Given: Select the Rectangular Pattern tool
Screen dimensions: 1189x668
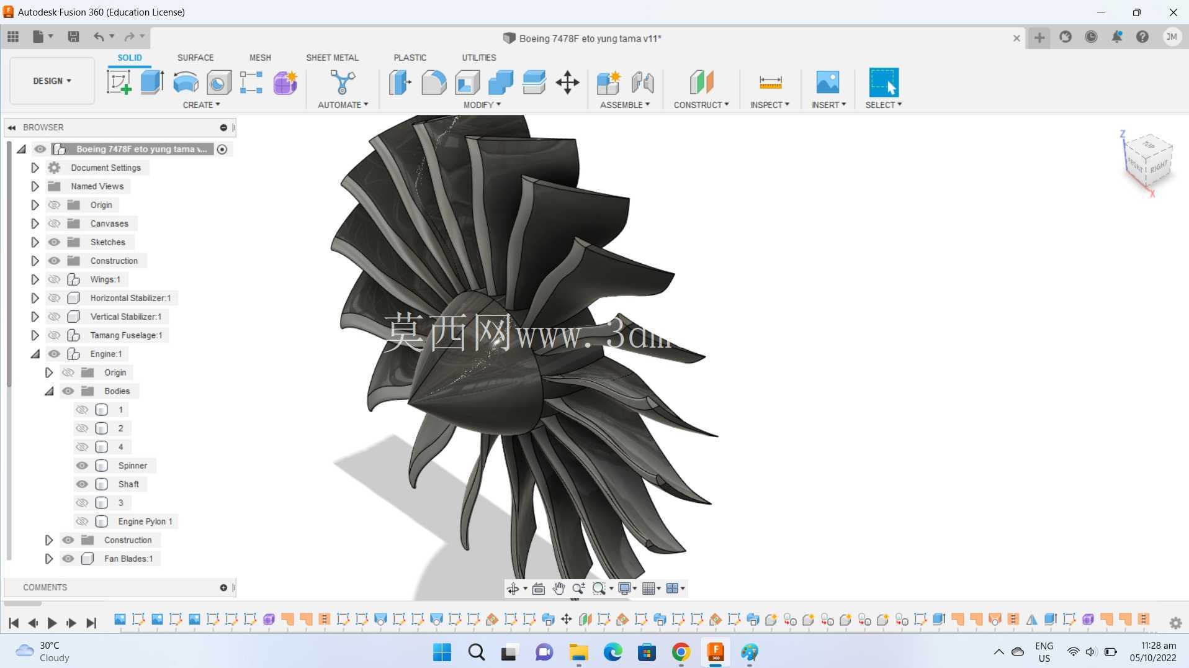Looking at the screenshot, I should click(x=251, y=82).
